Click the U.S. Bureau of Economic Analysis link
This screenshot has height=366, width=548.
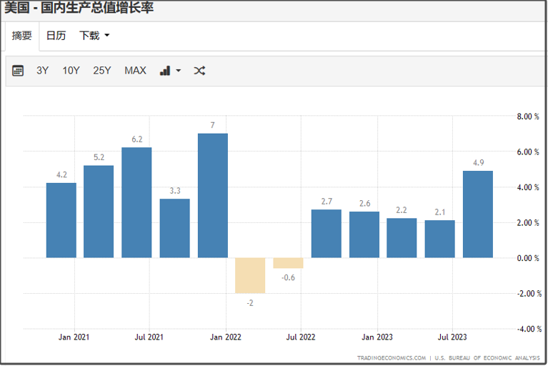coord(487,357)
